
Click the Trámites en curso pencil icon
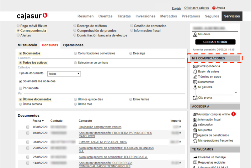click(195, 77)
